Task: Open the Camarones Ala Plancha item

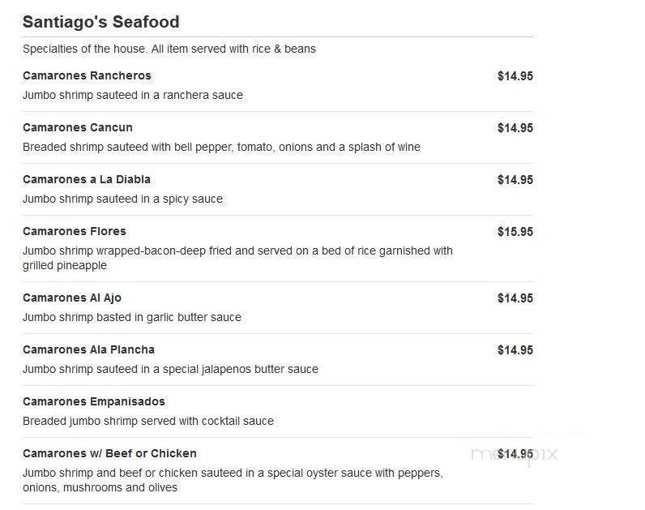Action: [x=88, y=349]
